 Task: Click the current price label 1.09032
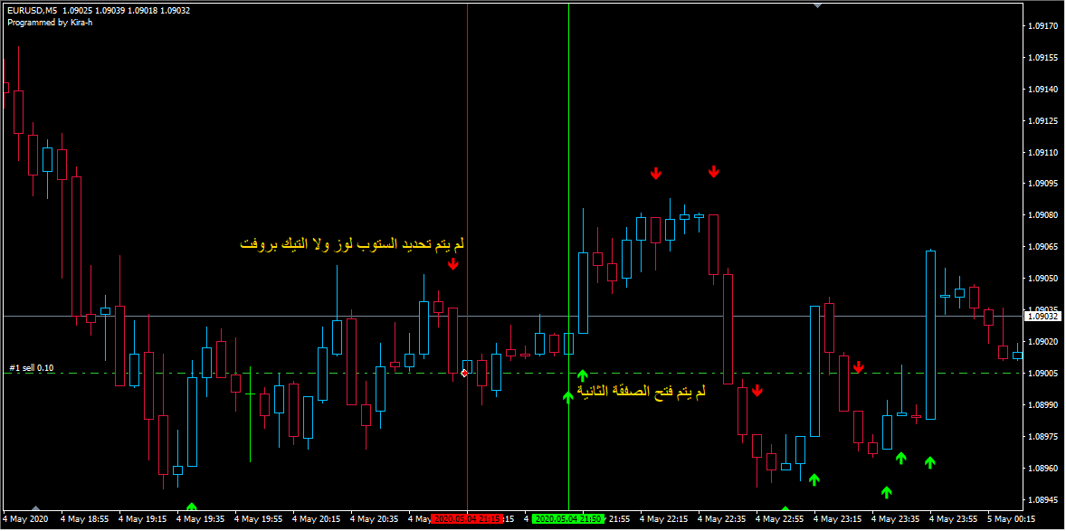(x=1043, y=316)
